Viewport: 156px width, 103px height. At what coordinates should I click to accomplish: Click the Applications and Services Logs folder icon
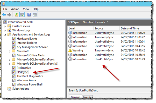pos(9,35)
